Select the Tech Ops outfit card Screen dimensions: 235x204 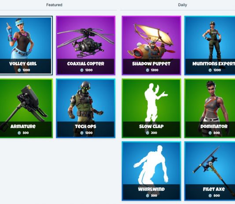[x=85, y=108]
